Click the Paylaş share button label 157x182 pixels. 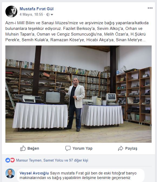[x=131, y=148]
